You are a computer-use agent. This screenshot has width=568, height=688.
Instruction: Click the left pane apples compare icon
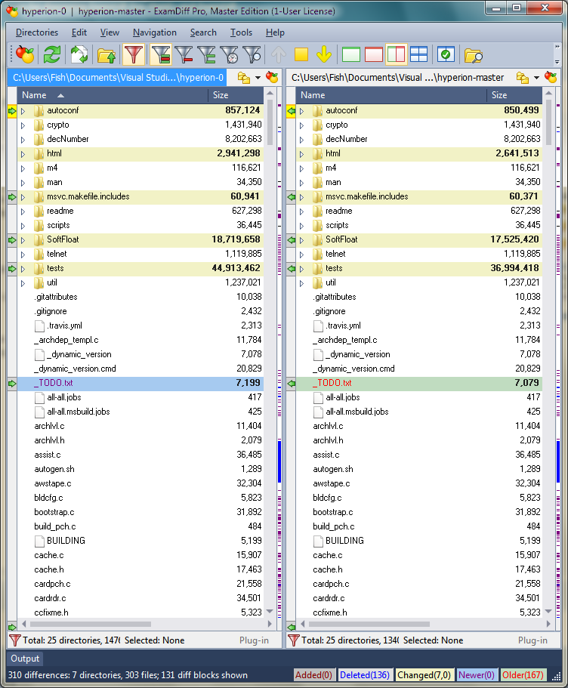pyautogui.click(x=272, y=78)
